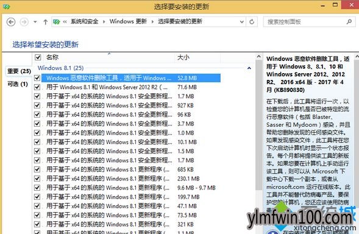Switch to 重要 (25) tab
Image resolution: width=359 pixels, height=234 pixels.
pos(19,71)
